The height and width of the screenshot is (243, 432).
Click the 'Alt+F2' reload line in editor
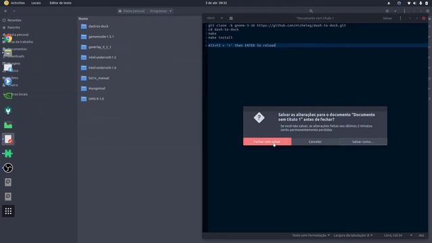coord(242,45)
